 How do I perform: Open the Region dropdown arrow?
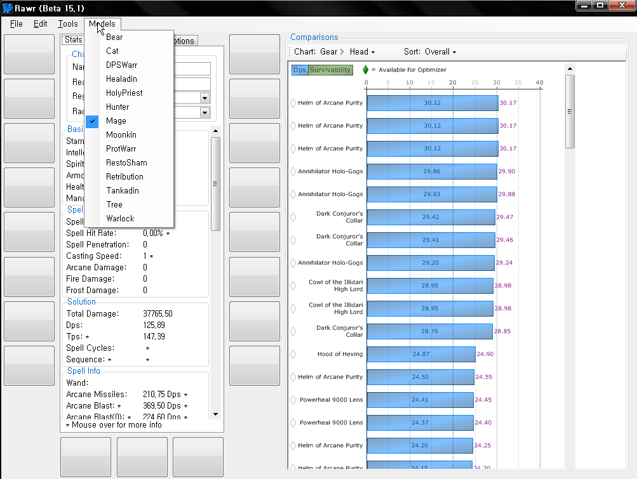[205, 98]
